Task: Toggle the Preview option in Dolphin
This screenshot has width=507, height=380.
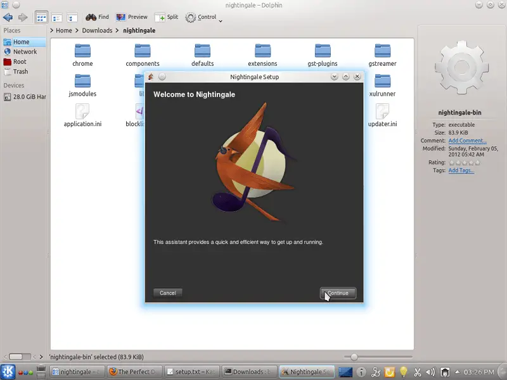Action: point(132,17)
